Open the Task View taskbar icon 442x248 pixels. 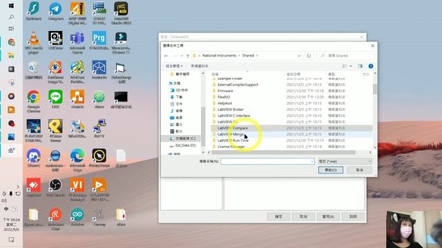click(11, 29)
